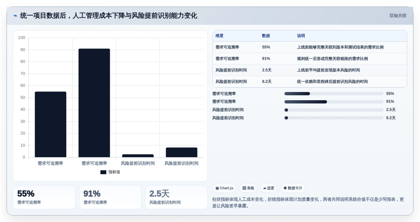420x222 pixels.
Task: Select the 数据卡片 chip
Action: [x=293, y=188]
